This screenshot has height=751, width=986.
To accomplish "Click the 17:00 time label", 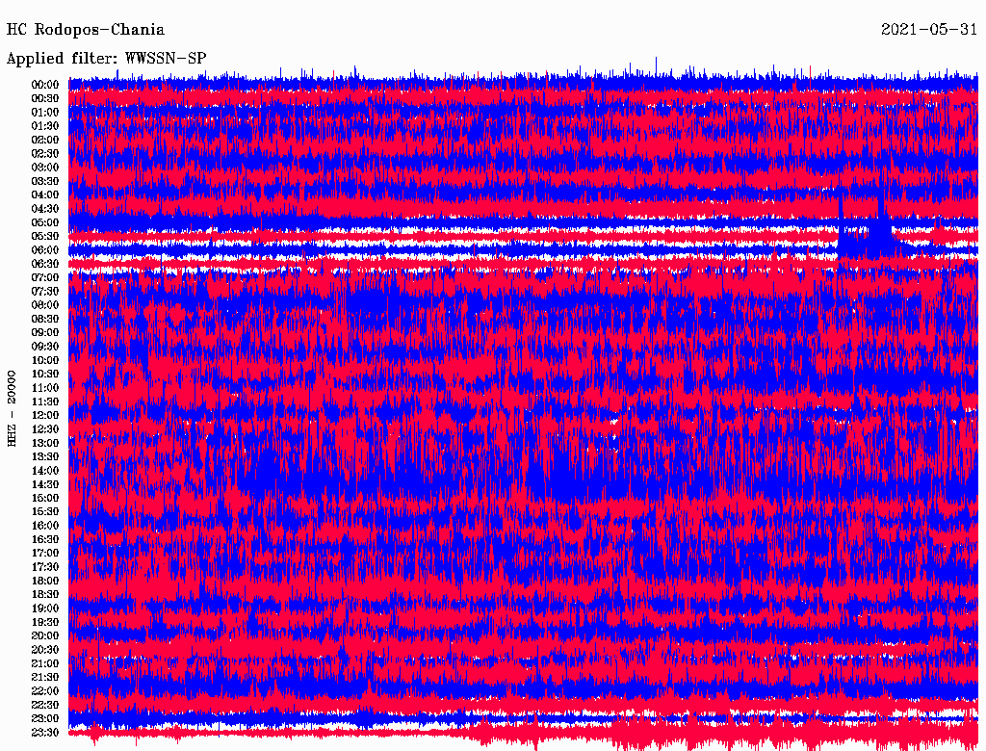I will pos(45,553).
